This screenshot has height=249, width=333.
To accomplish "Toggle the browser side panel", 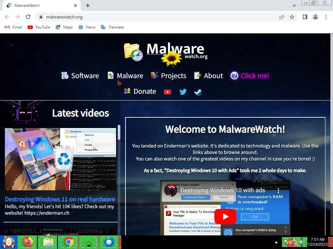I will pos(305,17).
